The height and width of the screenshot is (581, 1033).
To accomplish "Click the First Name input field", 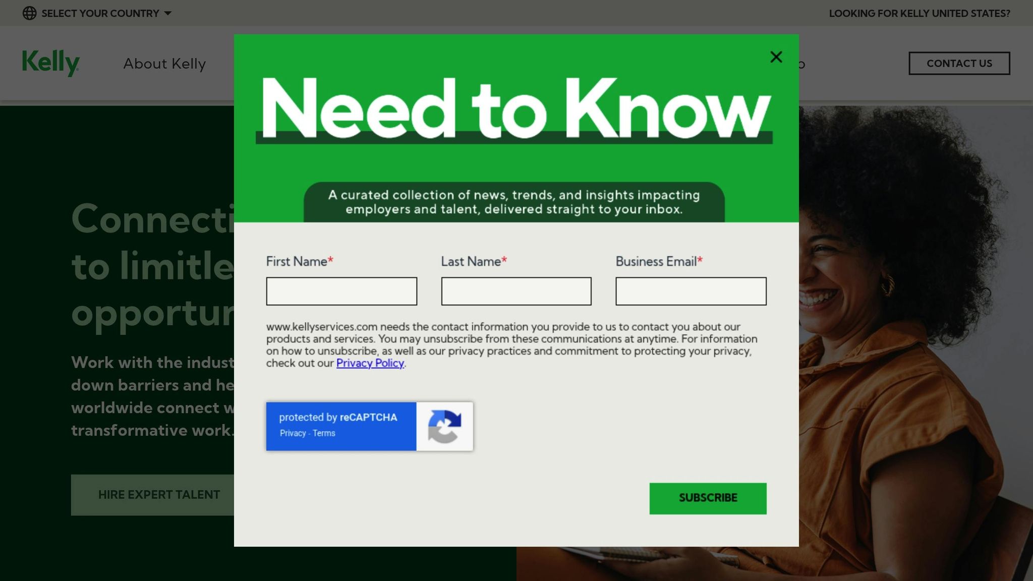I will click(341, 291).
